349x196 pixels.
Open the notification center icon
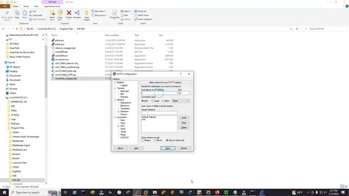tap(343, 192)
